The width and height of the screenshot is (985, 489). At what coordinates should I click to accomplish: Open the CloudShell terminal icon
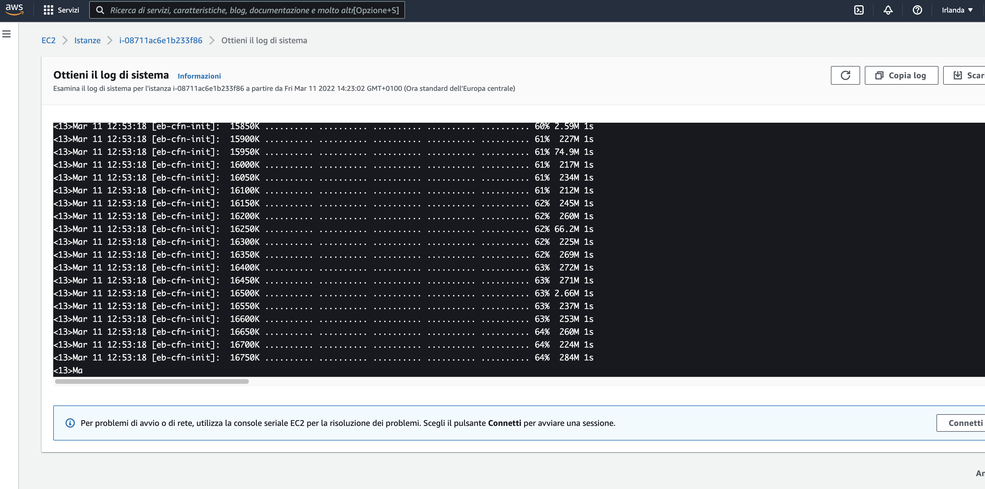click(859, 10)
